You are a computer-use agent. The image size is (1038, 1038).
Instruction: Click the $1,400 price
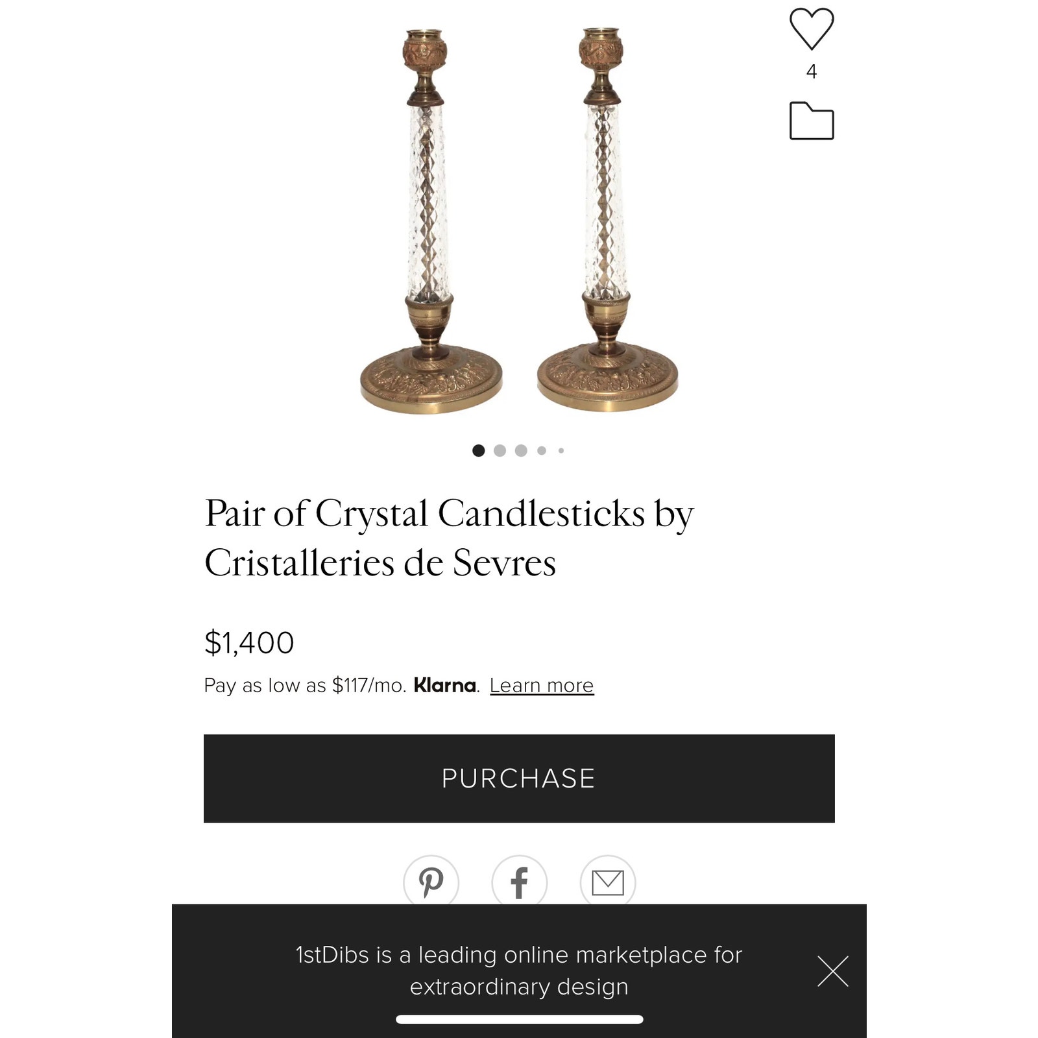[249, 642]
